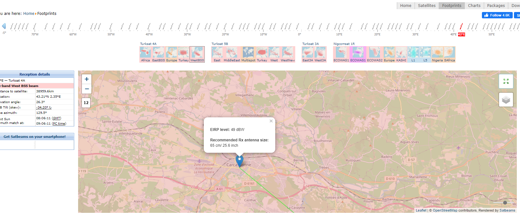The image size is (520, 216).
Task: Open the Leaflet attribution link
Action: tap(421, 210)
